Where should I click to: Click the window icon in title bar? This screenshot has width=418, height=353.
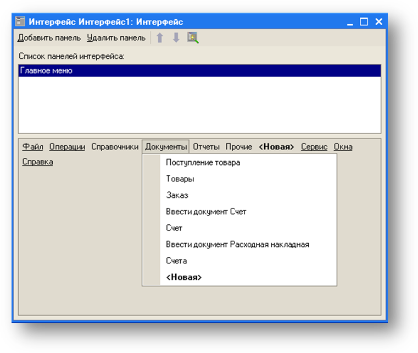point(20,21)
